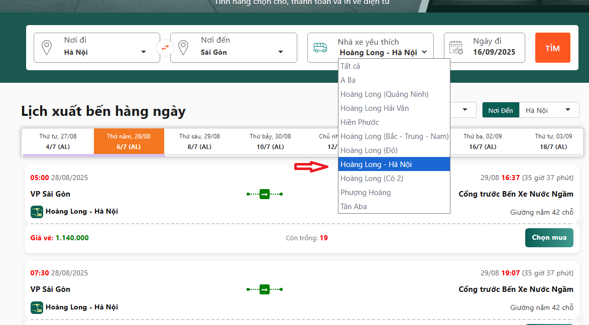Choose Hoàng Long Hải Vân from the list
589x325 pixels.
click(375, 108)
